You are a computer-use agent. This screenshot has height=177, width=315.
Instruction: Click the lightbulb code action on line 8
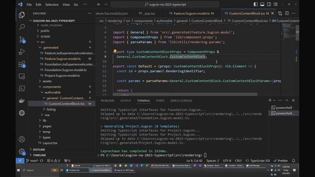point(115,51)
